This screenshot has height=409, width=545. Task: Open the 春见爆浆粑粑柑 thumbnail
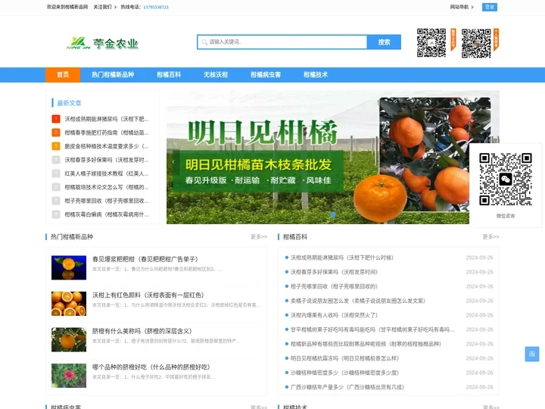[69, 267]
